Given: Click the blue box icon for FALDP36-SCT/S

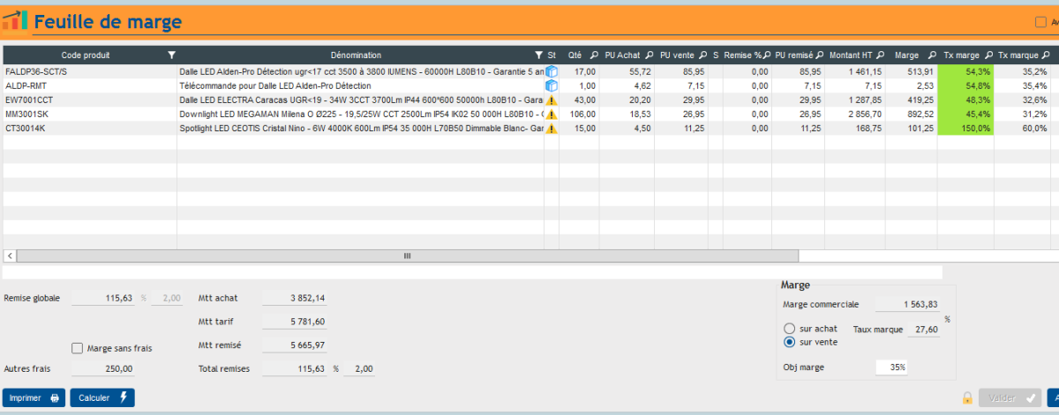Looking at the screenshot, I should point(552,71).
